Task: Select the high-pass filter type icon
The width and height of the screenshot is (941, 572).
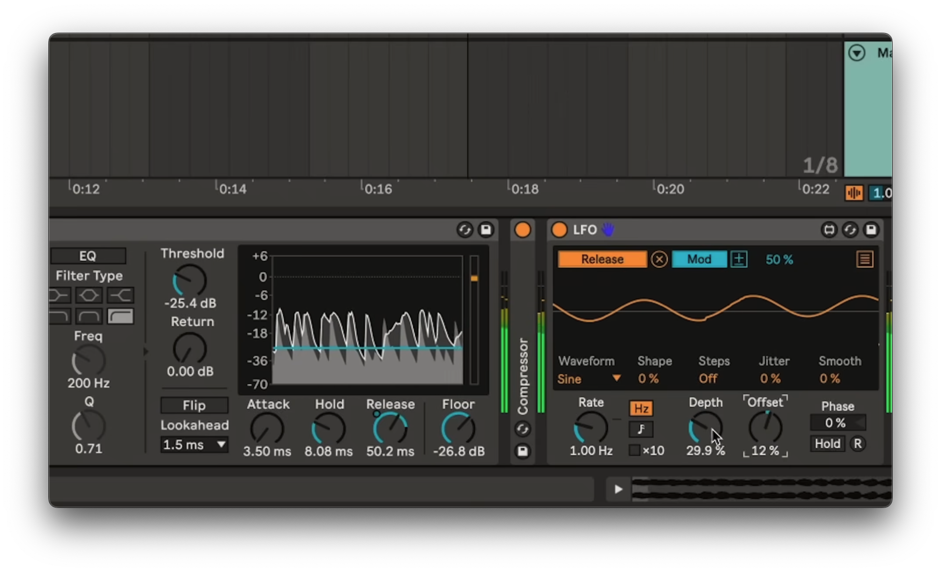Action: click(x=120, y=316)
